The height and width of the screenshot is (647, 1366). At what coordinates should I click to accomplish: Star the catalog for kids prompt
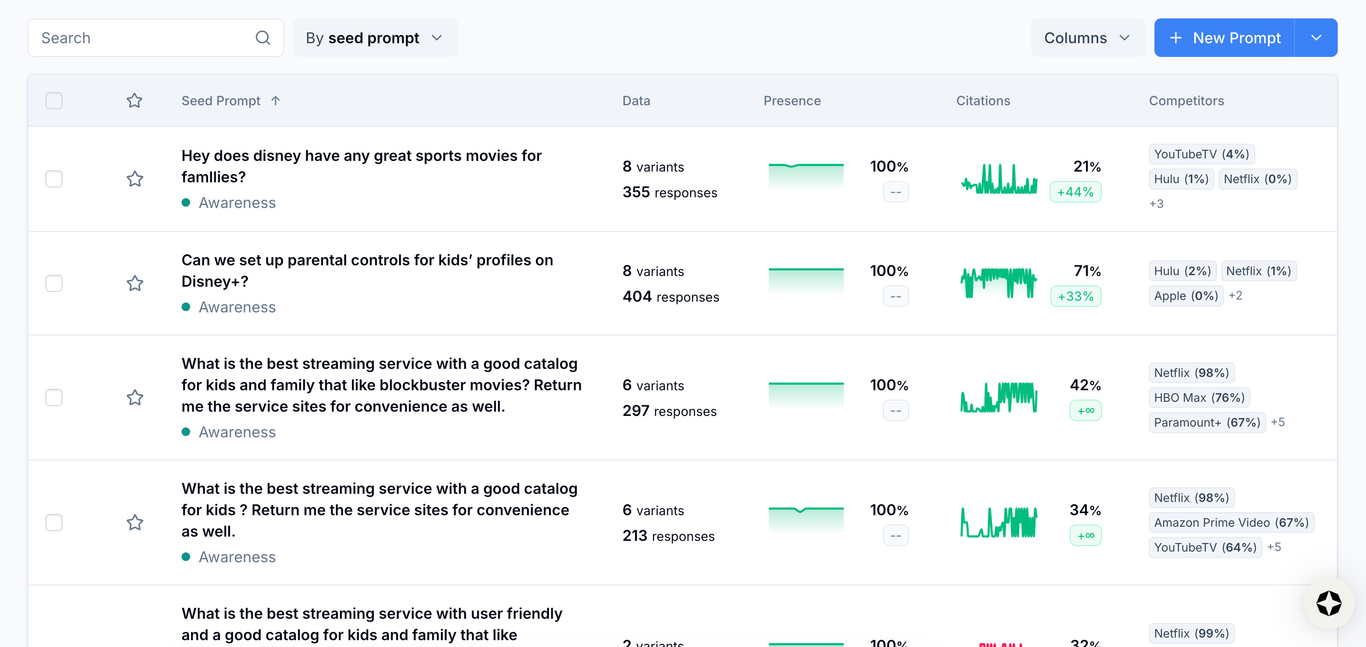[x=135, y=522]
